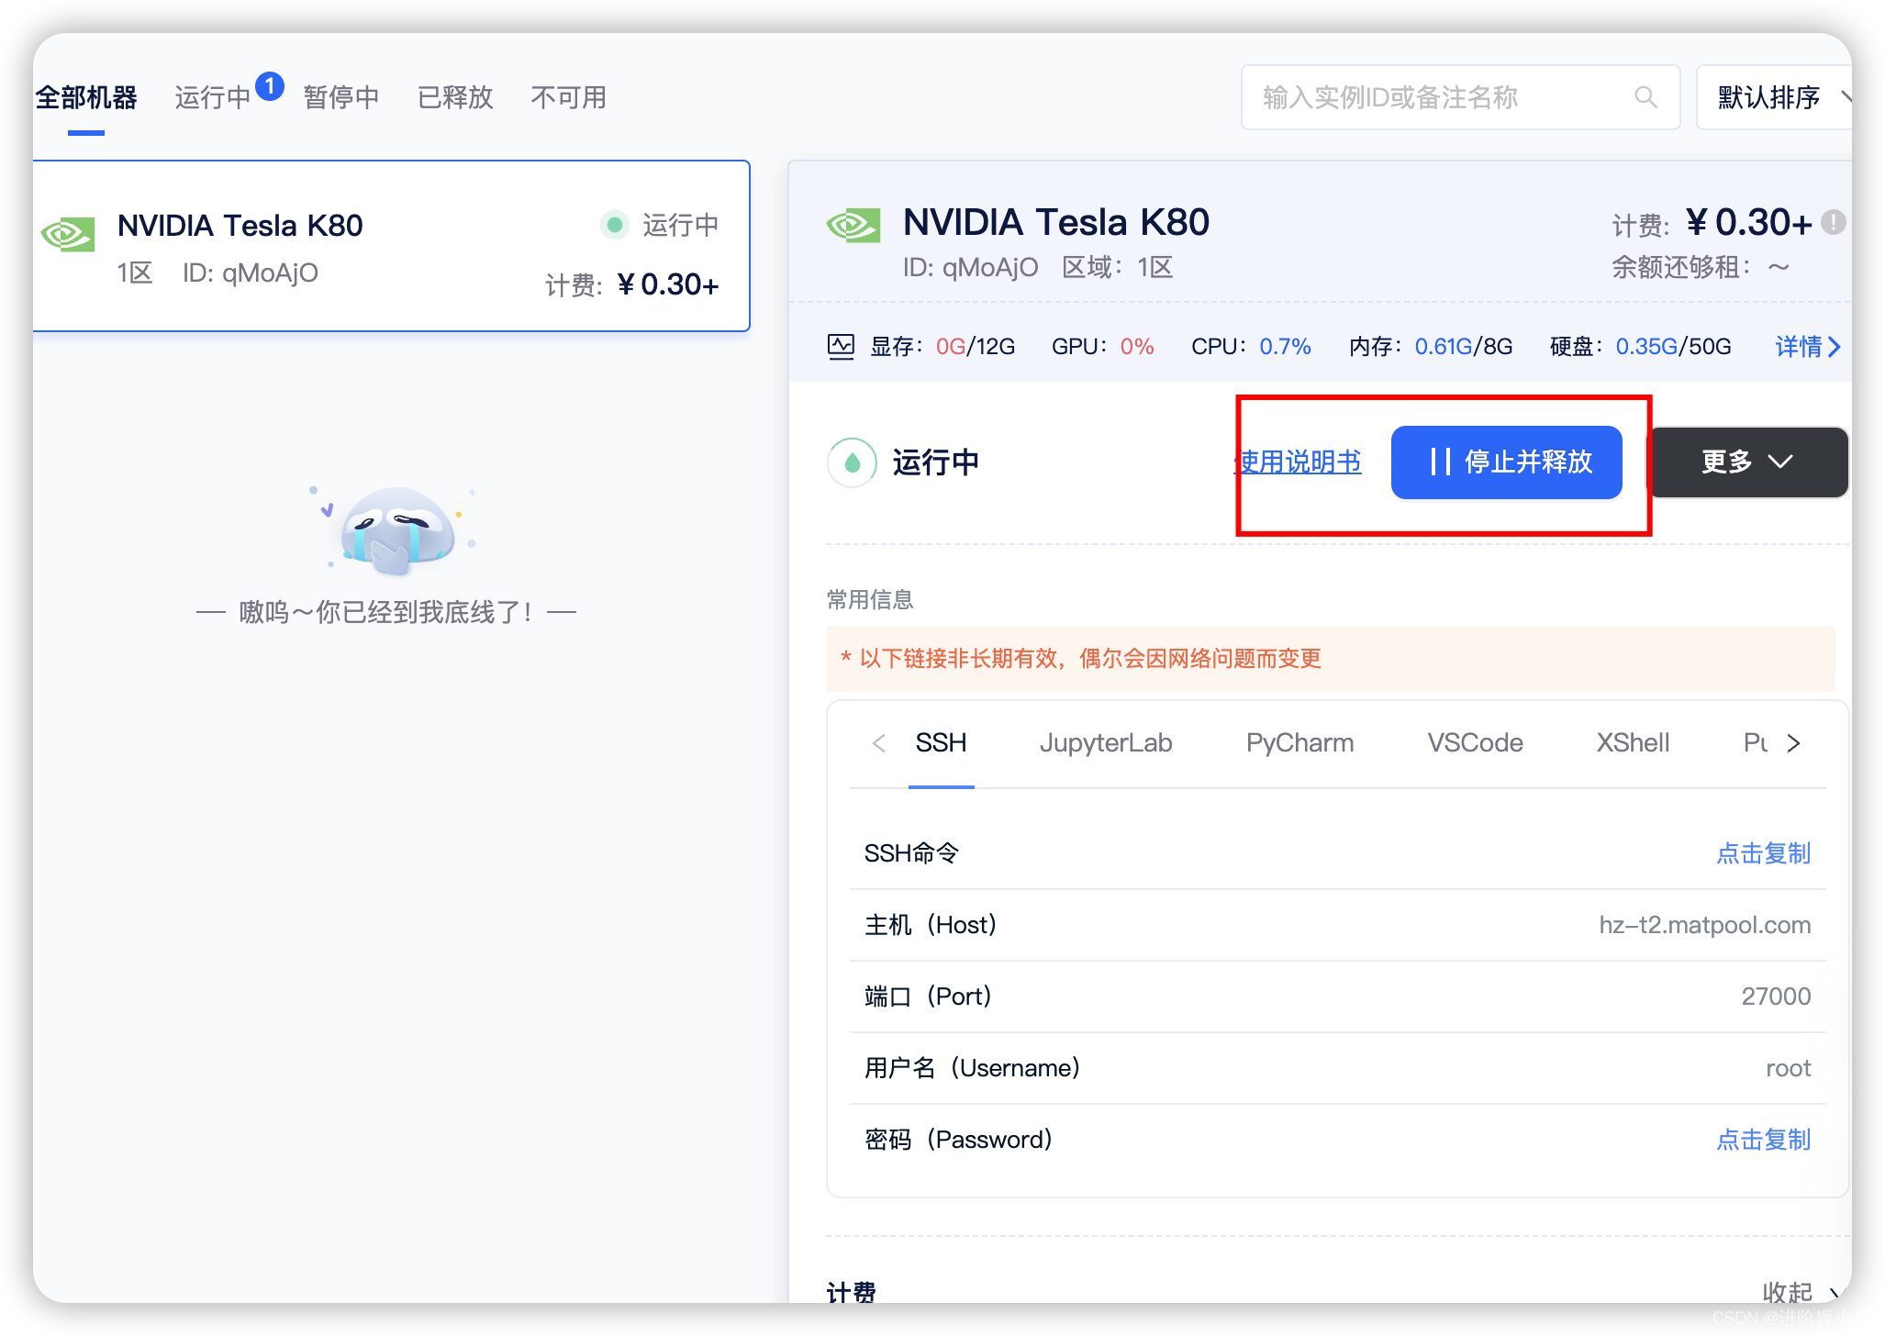The image size is (1885, 1336).
Task: Select the JupyterLab tab
Action: point(1106,743)
